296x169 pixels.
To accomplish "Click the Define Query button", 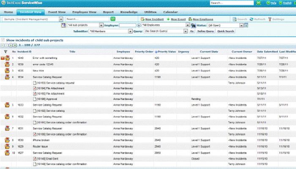I will (206, 31).
